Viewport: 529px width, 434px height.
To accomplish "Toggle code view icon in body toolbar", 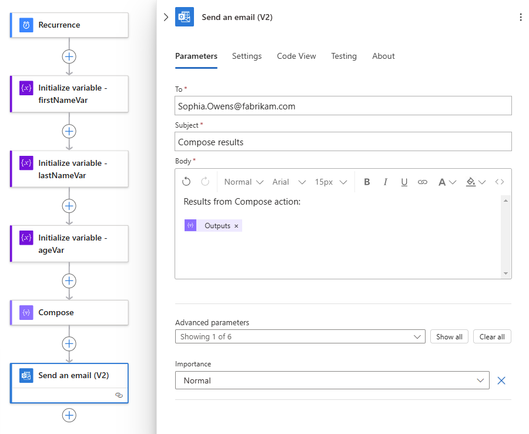I will [x=500, y=182].
